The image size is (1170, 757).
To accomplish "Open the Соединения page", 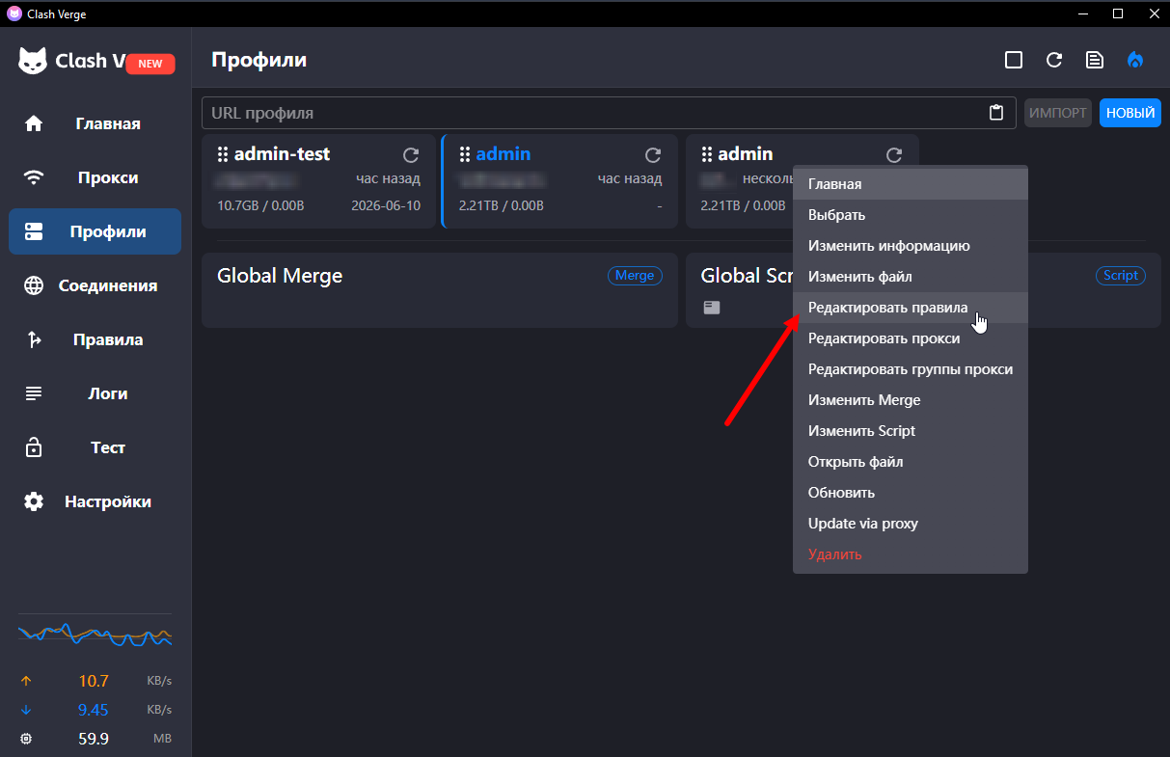I will [x=95, y=285].
